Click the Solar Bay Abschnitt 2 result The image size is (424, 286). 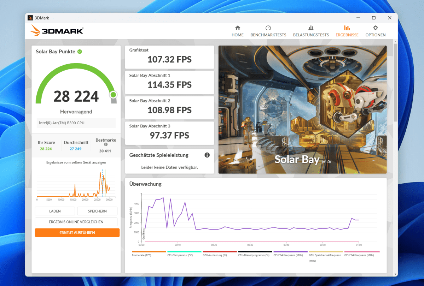(x=169, y=108)
